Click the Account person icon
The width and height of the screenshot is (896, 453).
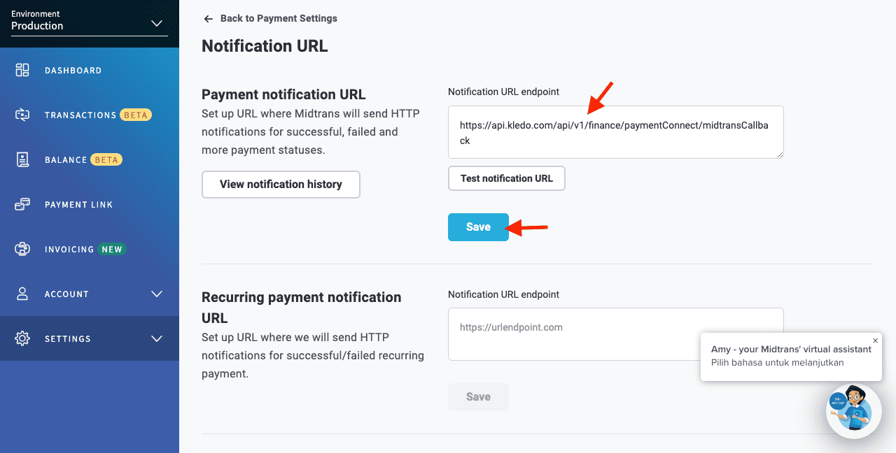tap(22, 294)
